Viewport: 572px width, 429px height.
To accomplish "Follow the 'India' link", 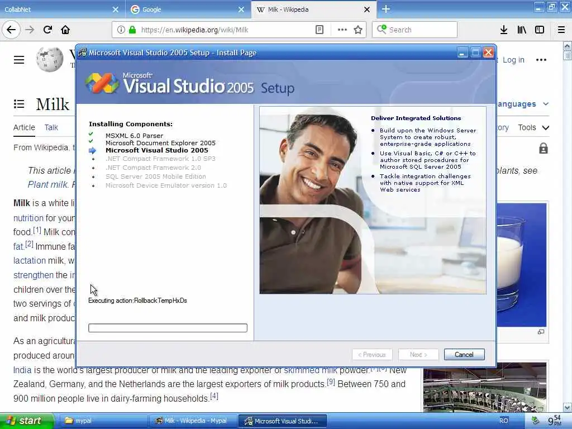I will tap(22, 370).
